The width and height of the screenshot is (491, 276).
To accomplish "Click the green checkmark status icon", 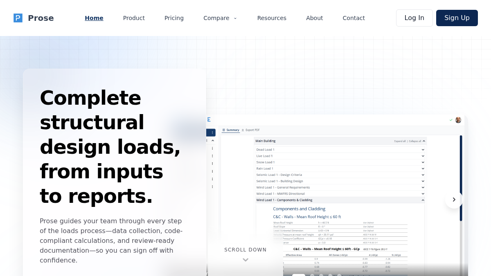I will pyautogui.click(x=451, y=120).
